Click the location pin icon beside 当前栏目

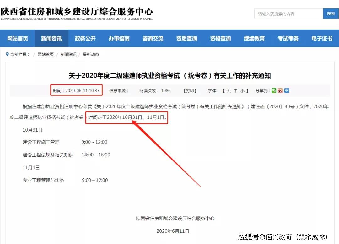pyautogui.click(x=7, y=54)
